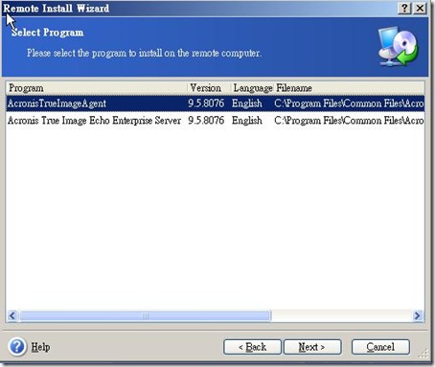
Task: Click the file path of Echo Enterprise Server row
Action: pyautogui.click(x=349, y=121)
